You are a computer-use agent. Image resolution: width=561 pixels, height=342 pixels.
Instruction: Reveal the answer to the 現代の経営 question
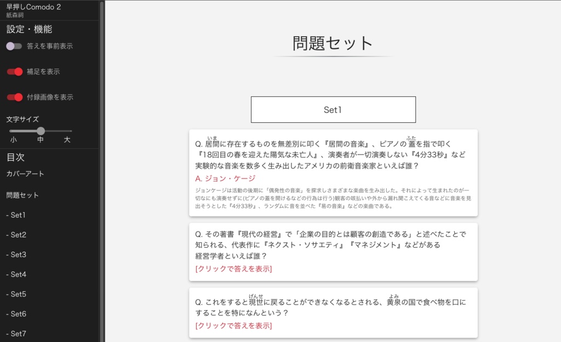[x=233, y=269]
